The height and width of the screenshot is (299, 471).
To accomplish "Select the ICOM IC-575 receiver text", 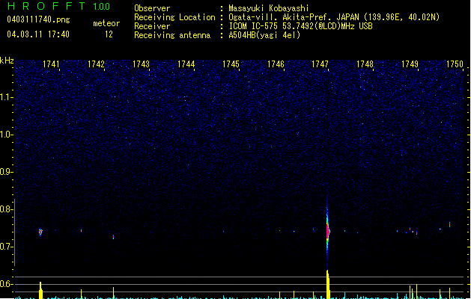I will click(300, 26).
